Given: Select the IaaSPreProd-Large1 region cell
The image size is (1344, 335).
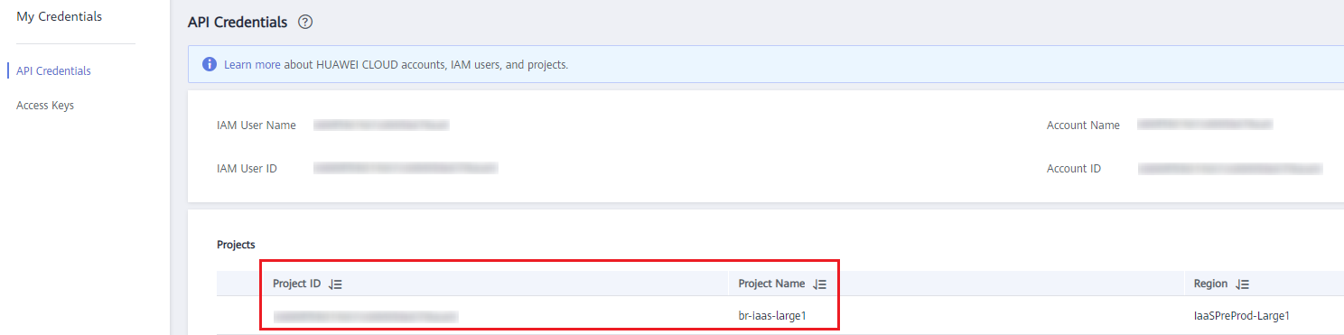Looking at the screenshot, I should tap(1241, 316).
